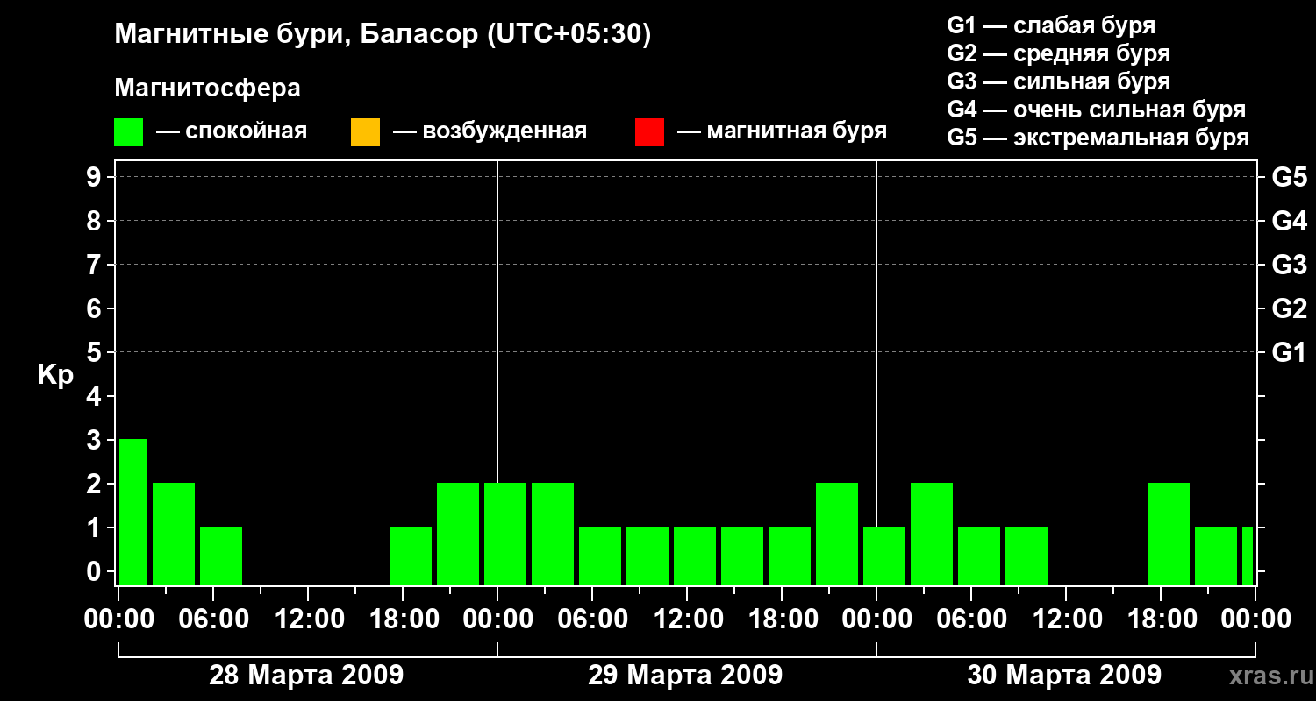This screenshot has height=701, width=1316.
Task: Click the green 'спокойная' legend swatch
Action: pyautogui.click(x=129, y=132)
